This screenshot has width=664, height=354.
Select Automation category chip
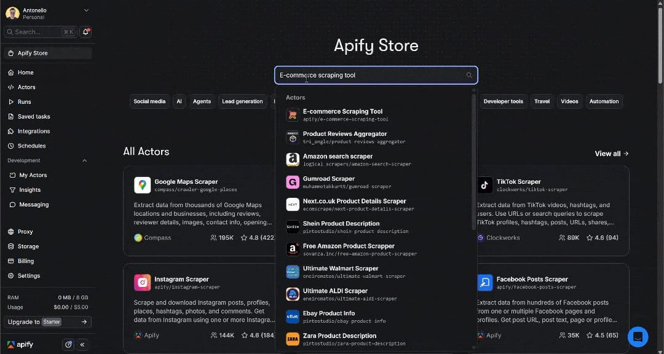[x=604, y=101]
